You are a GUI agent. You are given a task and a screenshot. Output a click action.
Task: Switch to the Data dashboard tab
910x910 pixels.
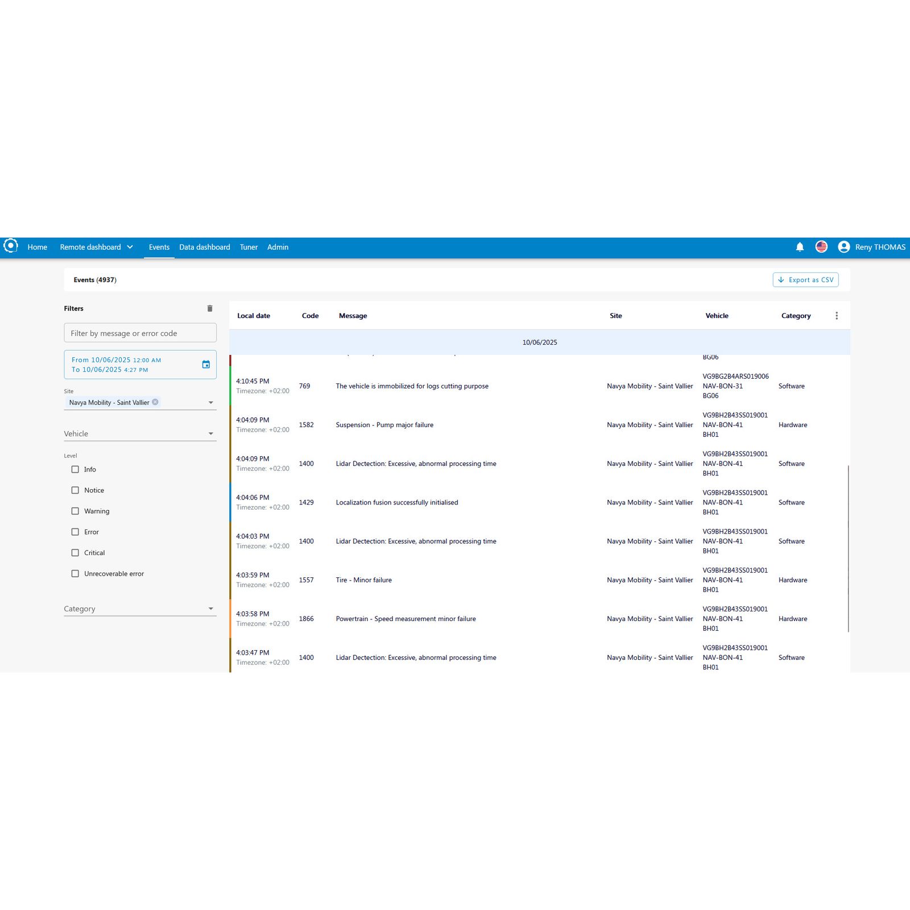pos(204,247)
